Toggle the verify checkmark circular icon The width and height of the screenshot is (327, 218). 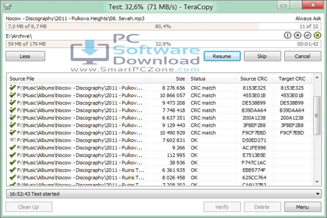coord(307,35)
